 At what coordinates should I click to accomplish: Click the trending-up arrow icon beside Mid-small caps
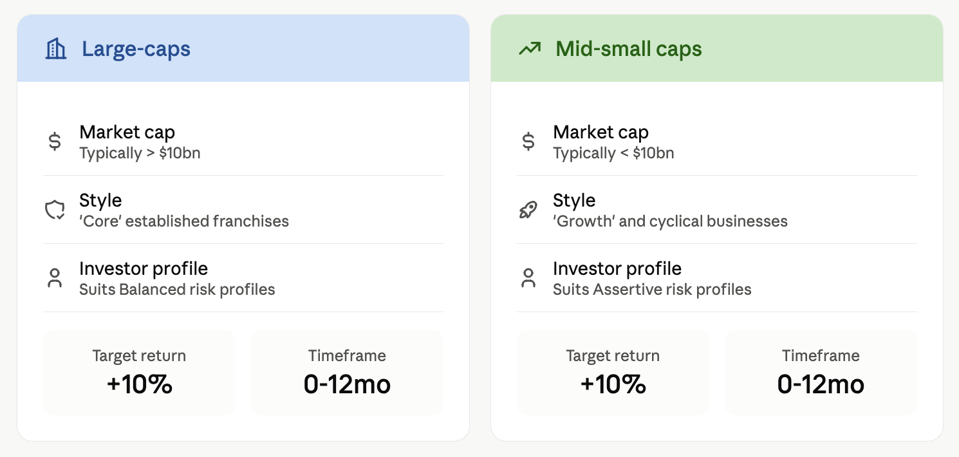(530, 49)
